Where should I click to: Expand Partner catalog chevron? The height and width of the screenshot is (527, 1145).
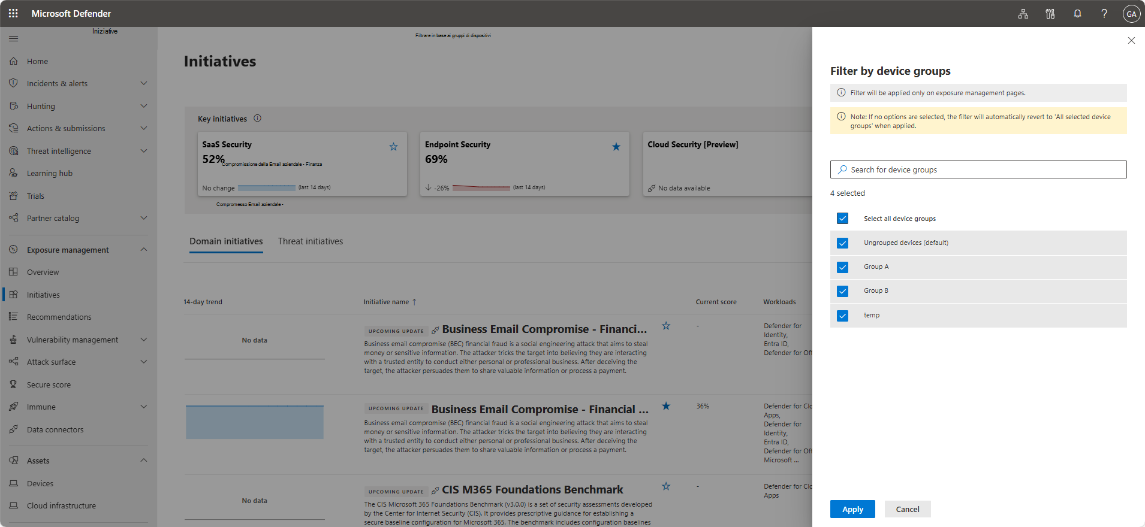tap(144, 218)
